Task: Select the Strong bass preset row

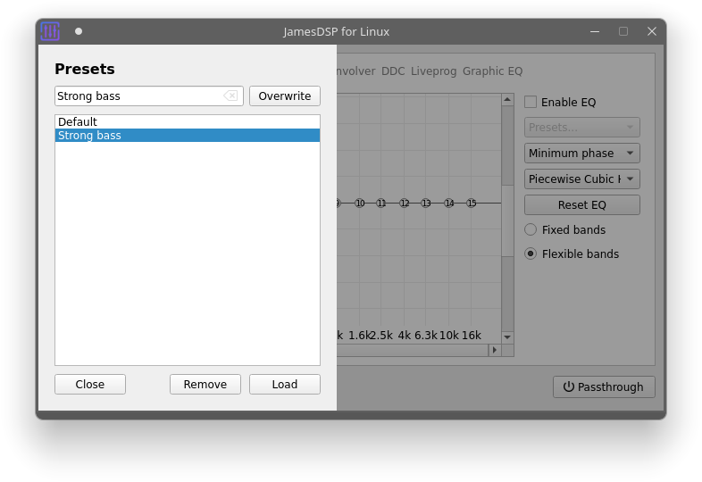Action: tap(188, 135)
